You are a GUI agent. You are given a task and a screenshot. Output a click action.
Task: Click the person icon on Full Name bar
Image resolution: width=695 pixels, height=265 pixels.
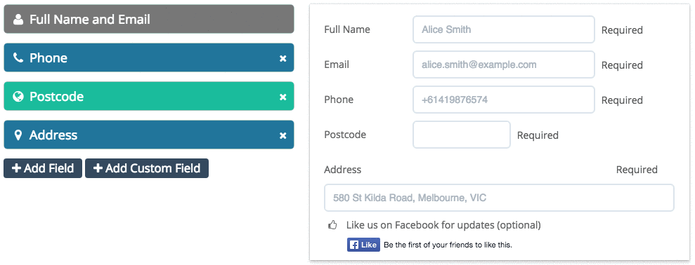tap(18, 20)
